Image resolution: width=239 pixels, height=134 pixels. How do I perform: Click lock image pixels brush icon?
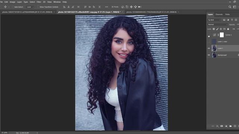click(x=217, y=29)
